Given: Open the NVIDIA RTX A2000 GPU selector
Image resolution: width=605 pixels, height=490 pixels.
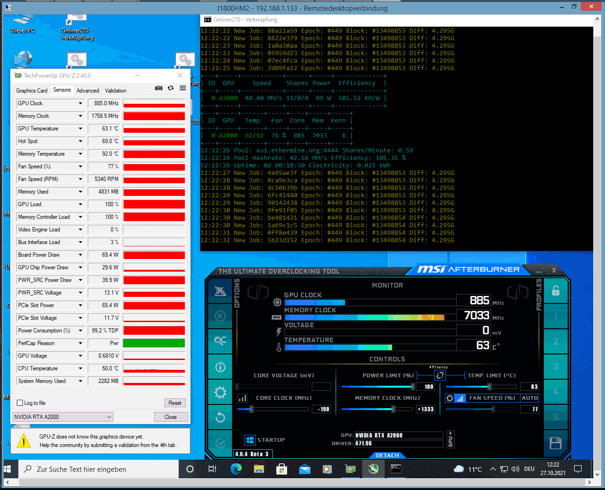Looking at the screenshot, I should [x=63, y=417].
